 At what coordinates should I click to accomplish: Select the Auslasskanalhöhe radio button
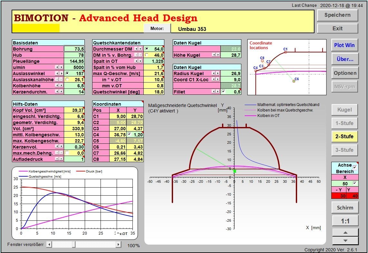(67, 79)
